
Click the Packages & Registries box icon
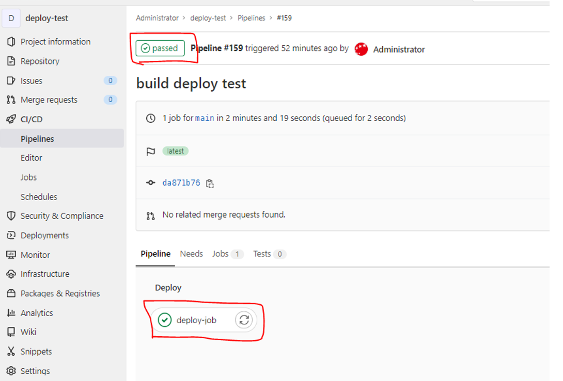11,293
